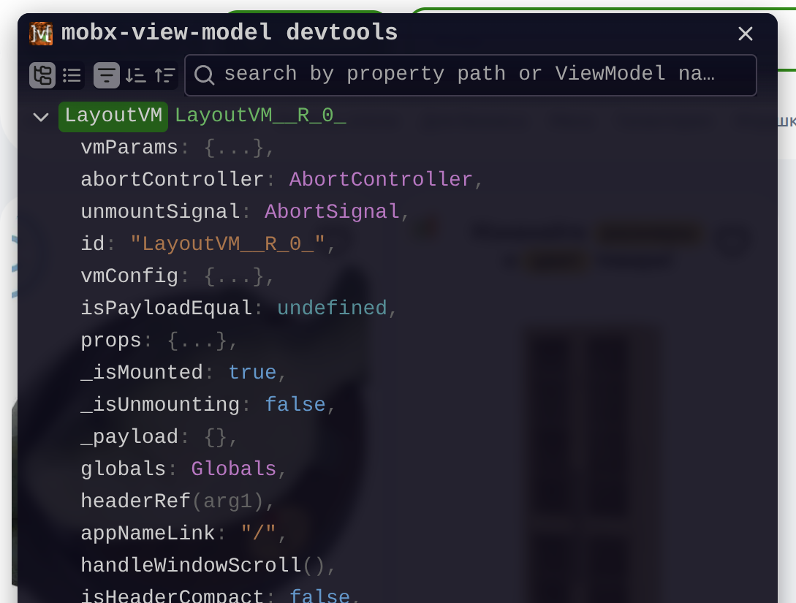The width and height of the screenshot is (796, 603).
Task: Click the headerRef(arg1) function row
Action: 177,501
